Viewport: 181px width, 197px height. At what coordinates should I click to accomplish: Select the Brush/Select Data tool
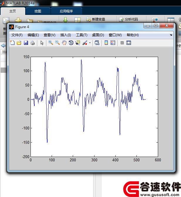click(85, 43)
